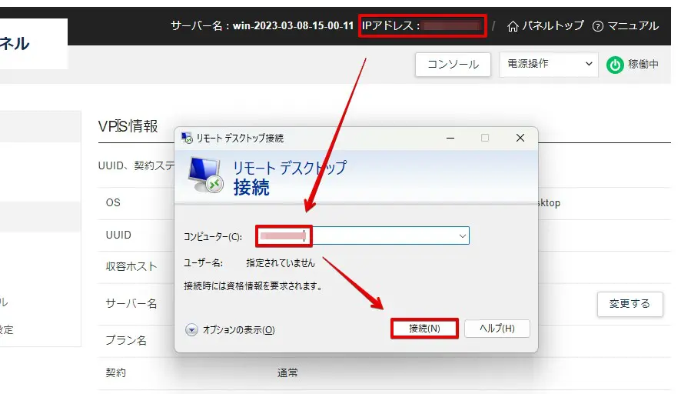Open the 電源操作 dropdown

click(549, 65)
